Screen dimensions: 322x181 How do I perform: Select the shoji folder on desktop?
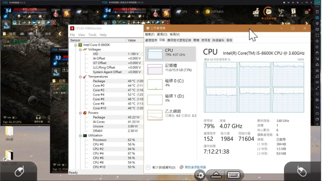(x=9, y=133)
